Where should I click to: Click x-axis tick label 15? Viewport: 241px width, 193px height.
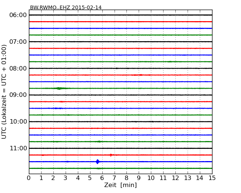(x=212, y=178)
